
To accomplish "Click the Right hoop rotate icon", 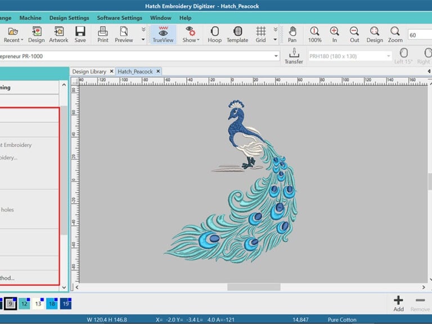I will (424, 56).
